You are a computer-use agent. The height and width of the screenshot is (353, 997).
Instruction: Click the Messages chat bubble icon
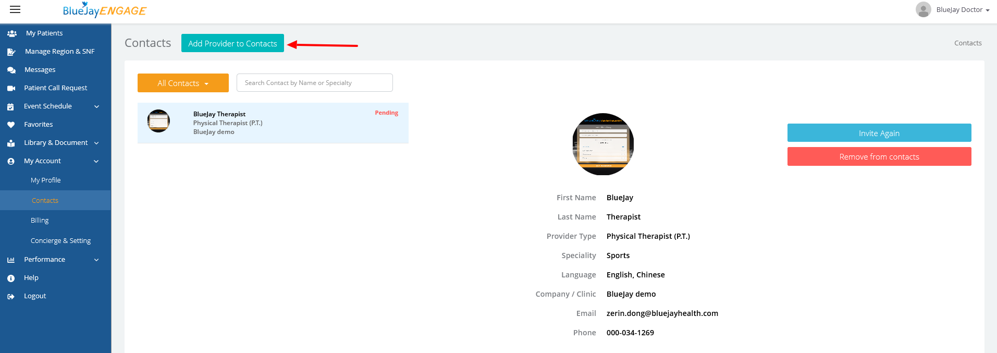(x=11, y=70)
